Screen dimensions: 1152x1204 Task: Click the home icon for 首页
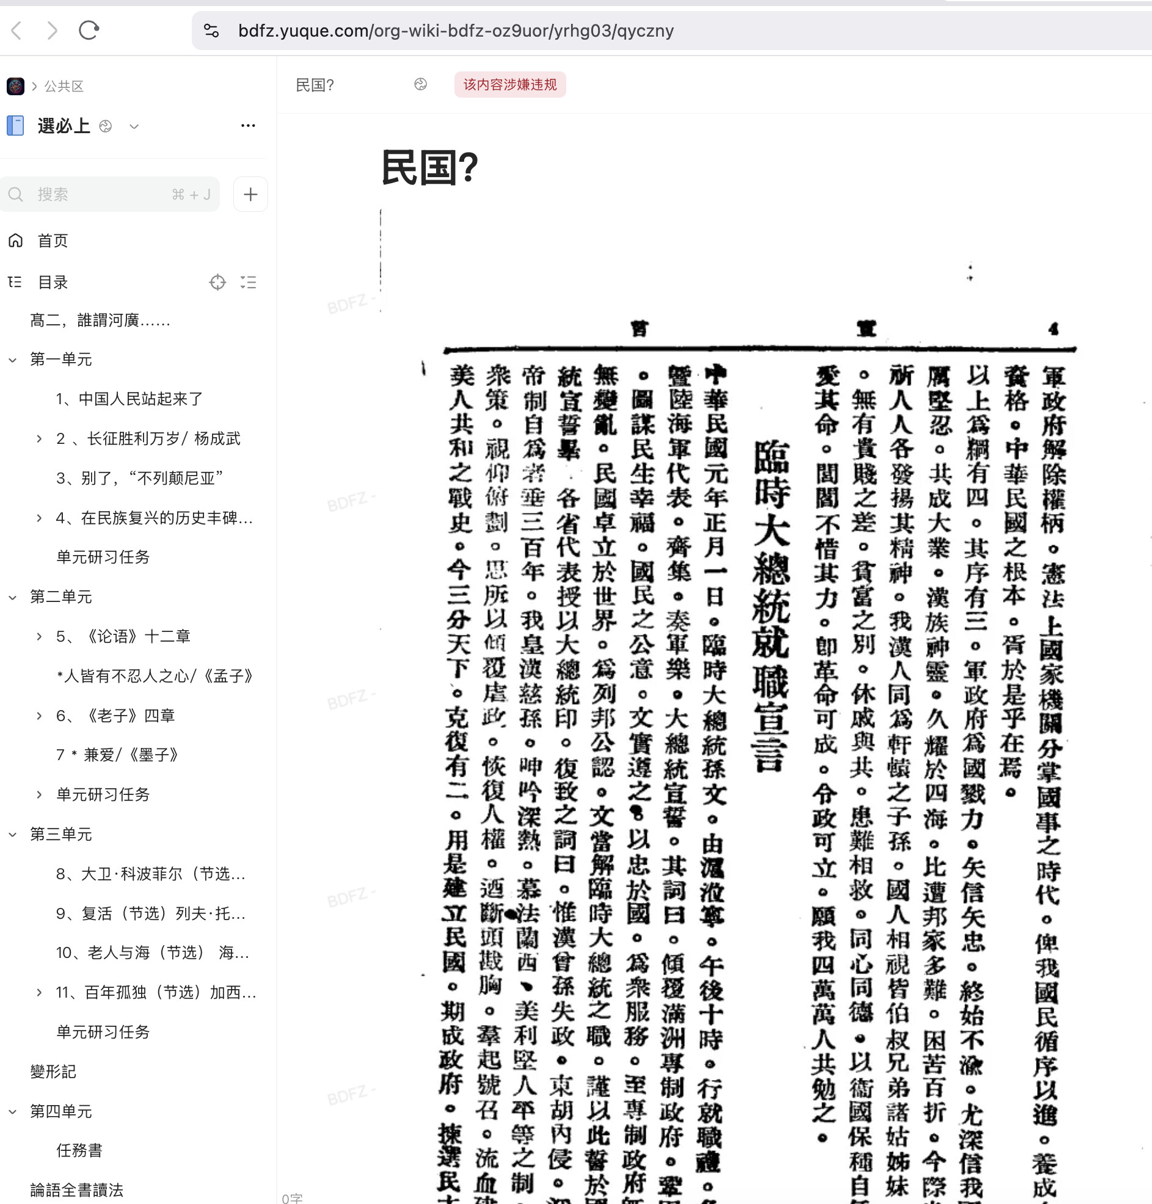pyautogui.click(x=16, y=241)
